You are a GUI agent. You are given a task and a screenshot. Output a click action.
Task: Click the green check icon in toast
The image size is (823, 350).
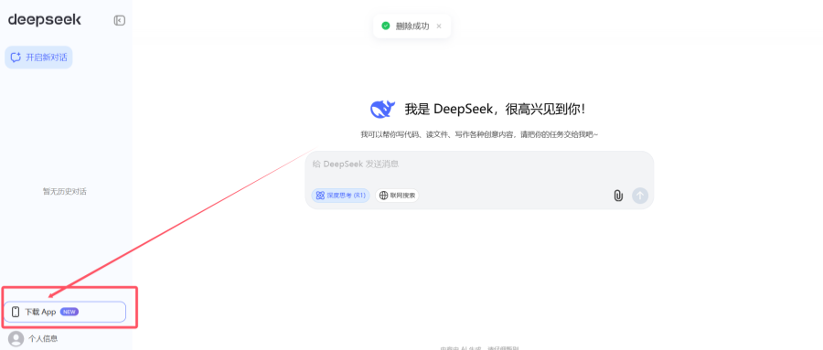tap(386, 26)
